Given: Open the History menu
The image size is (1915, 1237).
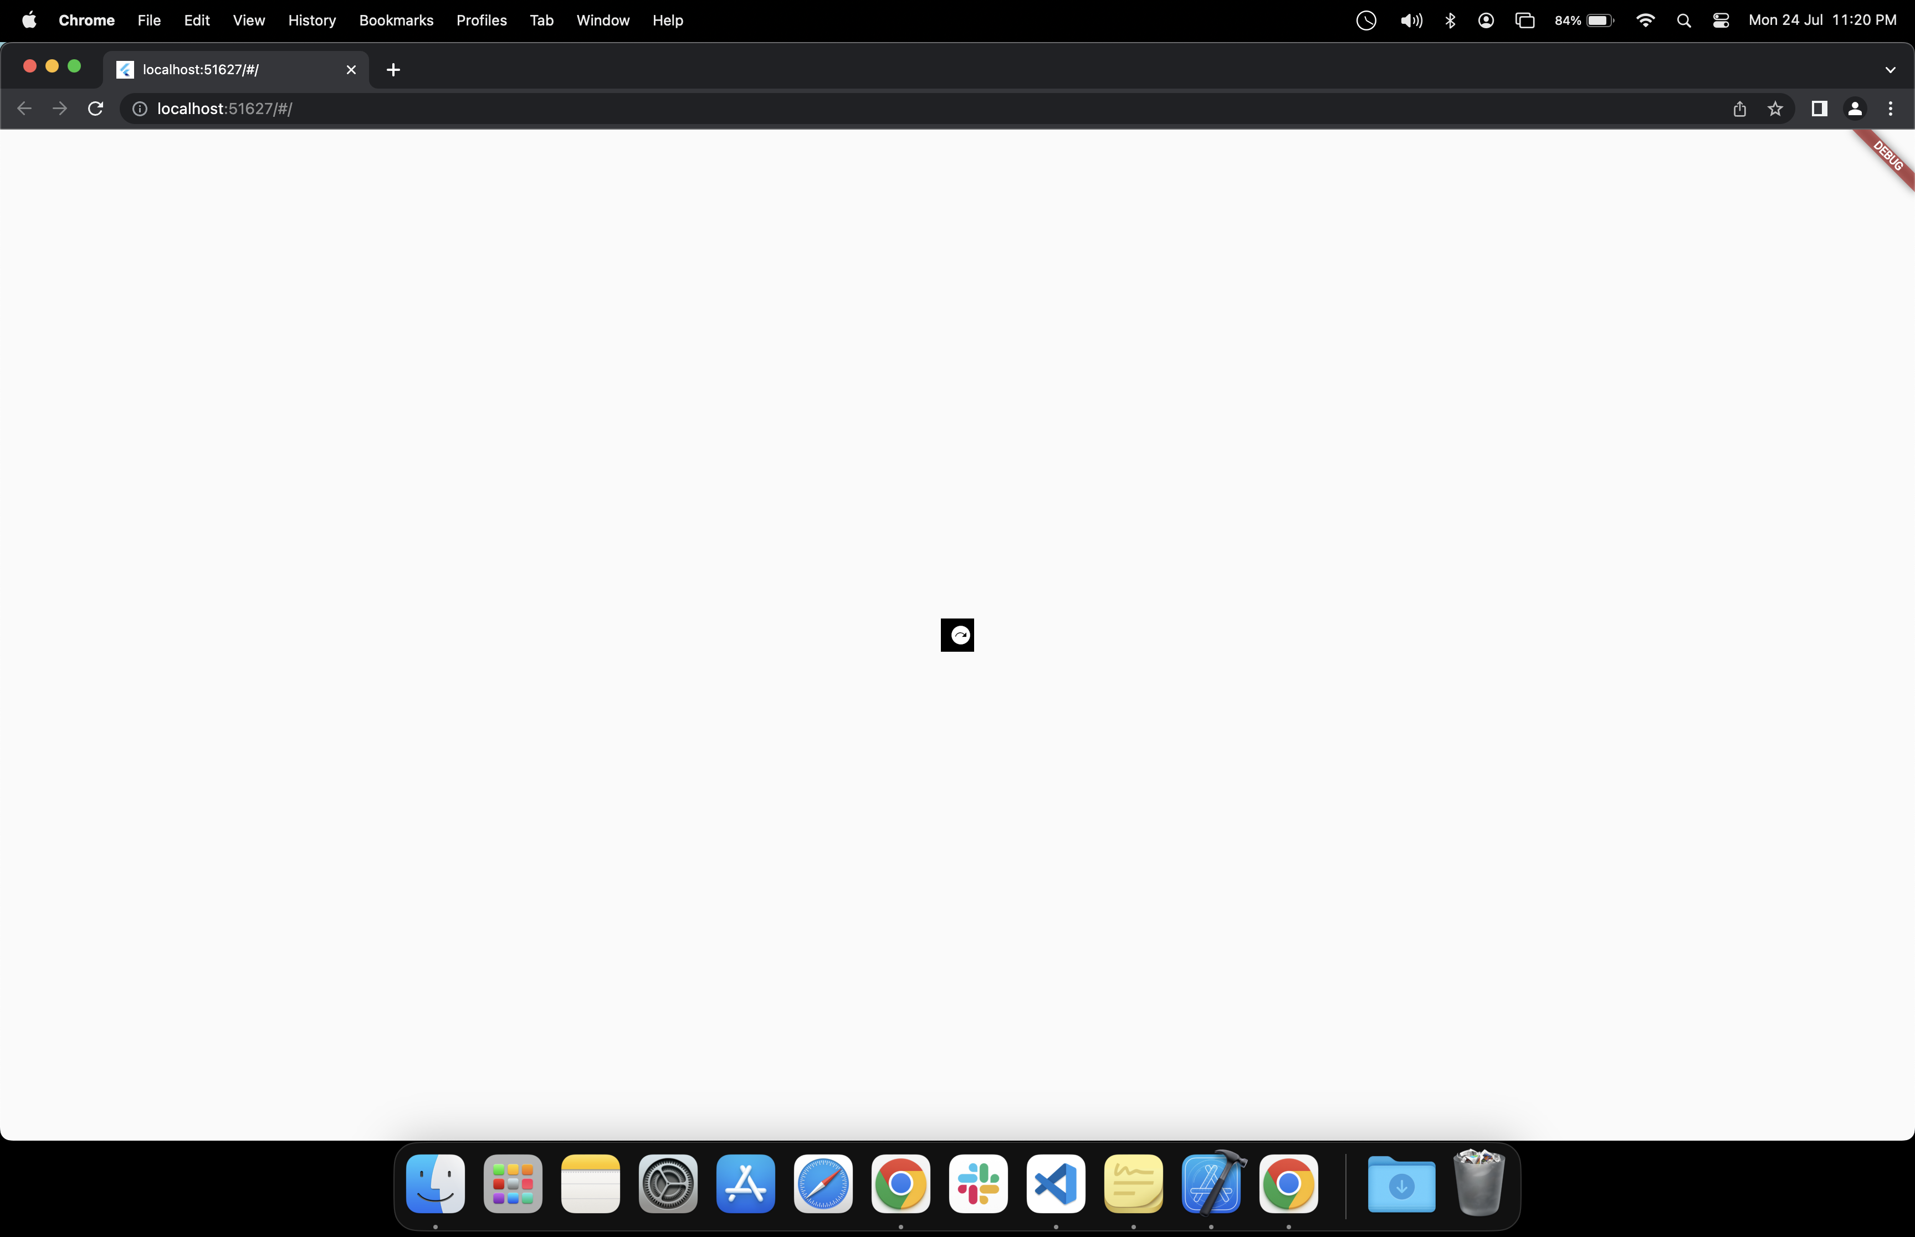Looking at the screenshot, I should 312,20.
